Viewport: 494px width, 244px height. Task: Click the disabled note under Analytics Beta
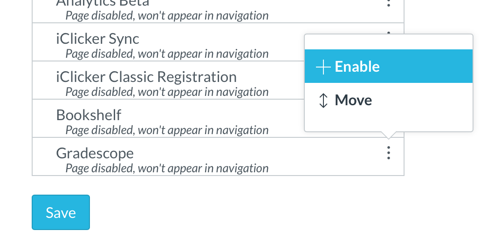167,16
